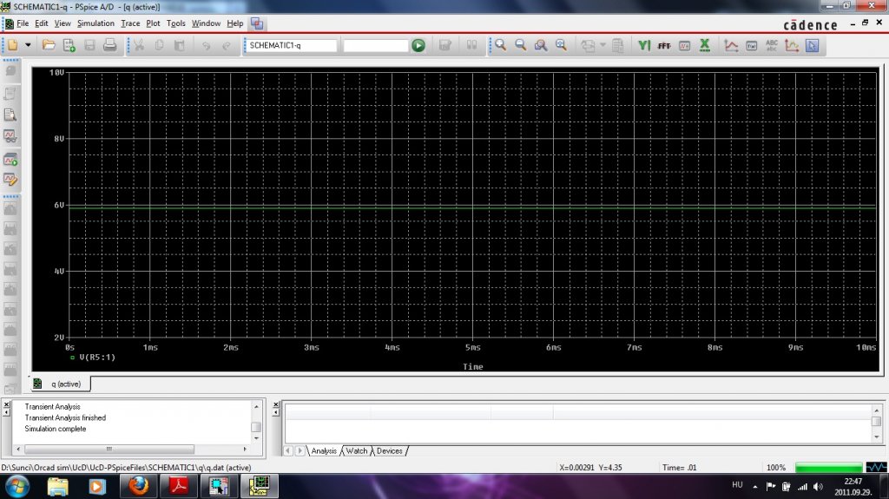Expand the New file dropdown arrow
The width and height of the screenshot is (889, 499).
pos(28,45)
